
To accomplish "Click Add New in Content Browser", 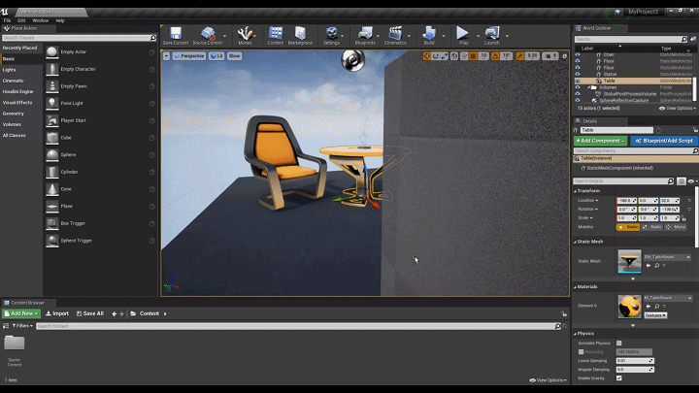I will (21, 313).
